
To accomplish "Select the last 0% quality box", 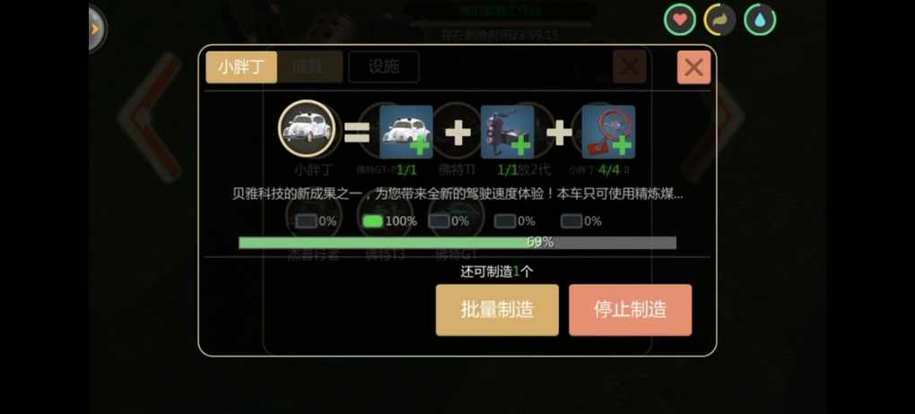I will pyautogui.click(x=571, y=221).
